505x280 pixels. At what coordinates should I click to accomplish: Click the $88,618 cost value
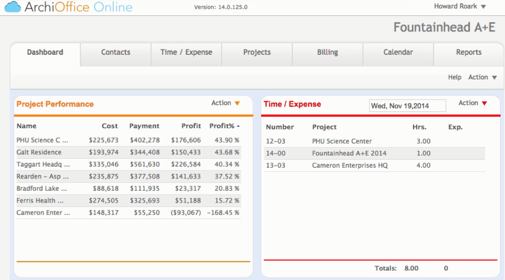(x=106, y=188)
